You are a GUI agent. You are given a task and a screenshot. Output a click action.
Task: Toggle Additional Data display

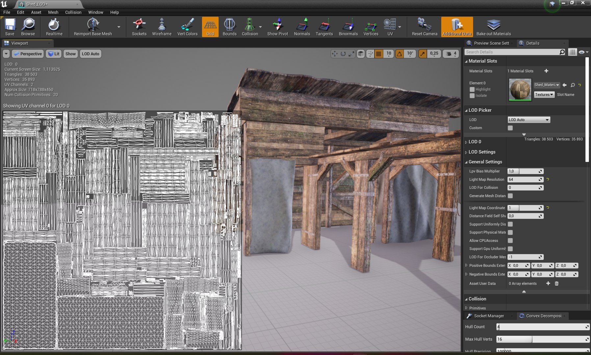pos(457,27)
